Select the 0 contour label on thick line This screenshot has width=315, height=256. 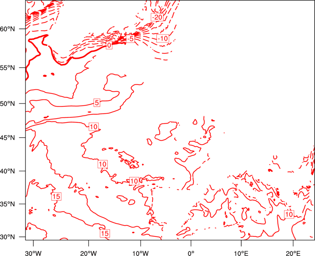[x=109, y=45]
